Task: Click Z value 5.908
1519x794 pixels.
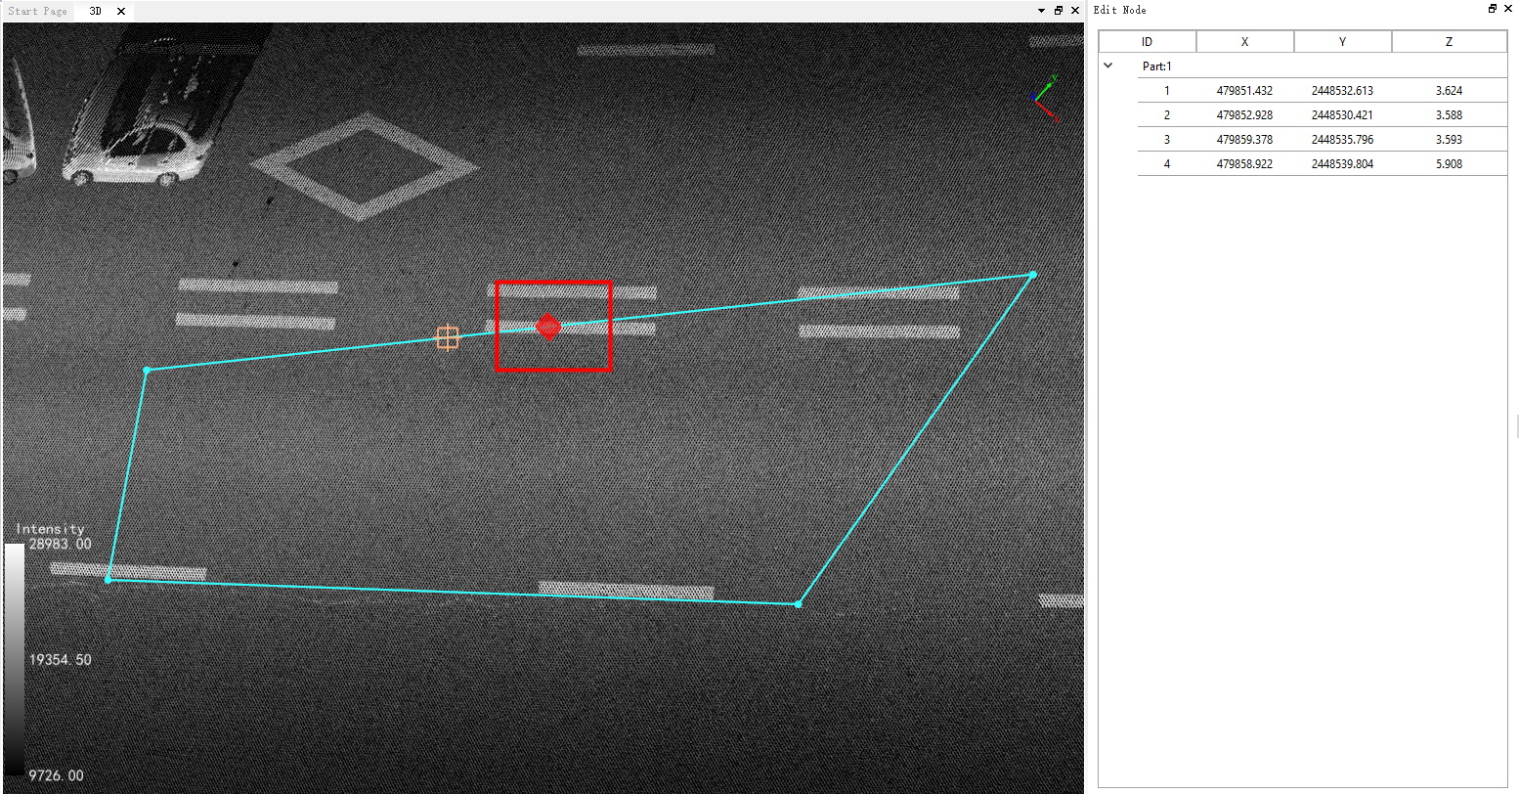Action: tap(1449, 164)
